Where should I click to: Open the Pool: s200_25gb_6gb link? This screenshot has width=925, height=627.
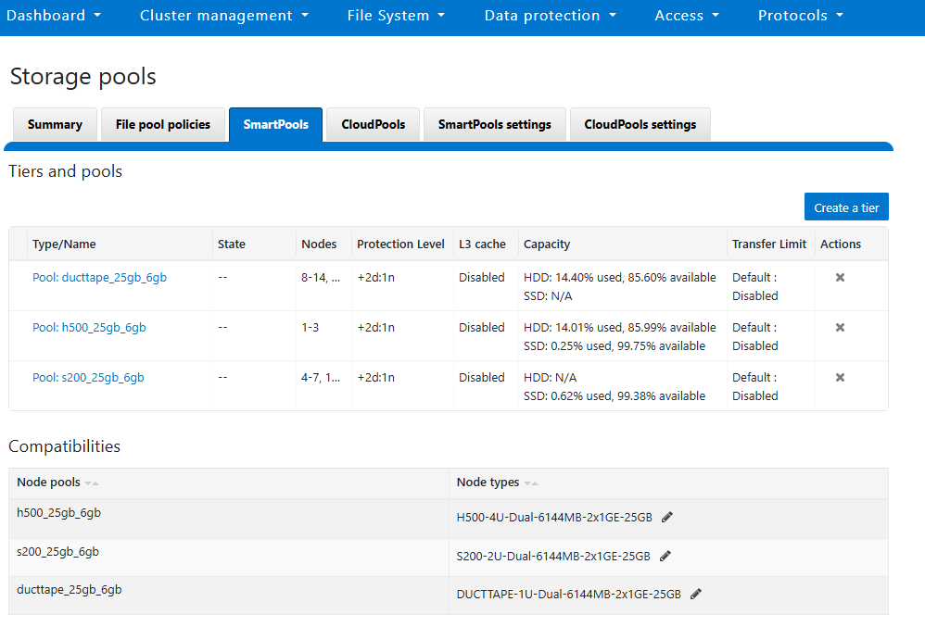88,377
